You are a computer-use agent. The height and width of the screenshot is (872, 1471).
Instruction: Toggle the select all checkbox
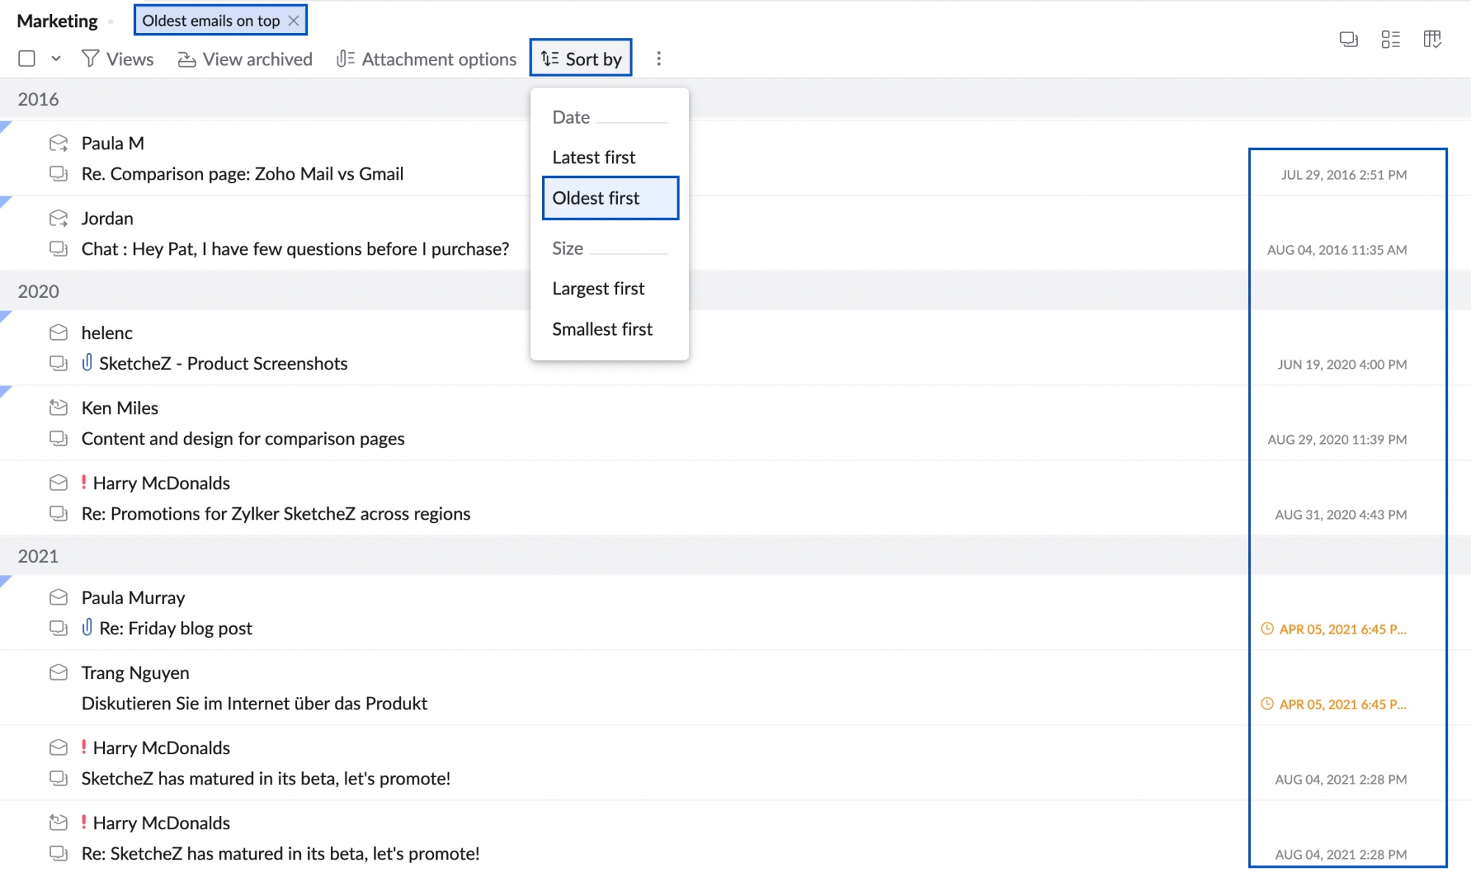tap(27, 58)
